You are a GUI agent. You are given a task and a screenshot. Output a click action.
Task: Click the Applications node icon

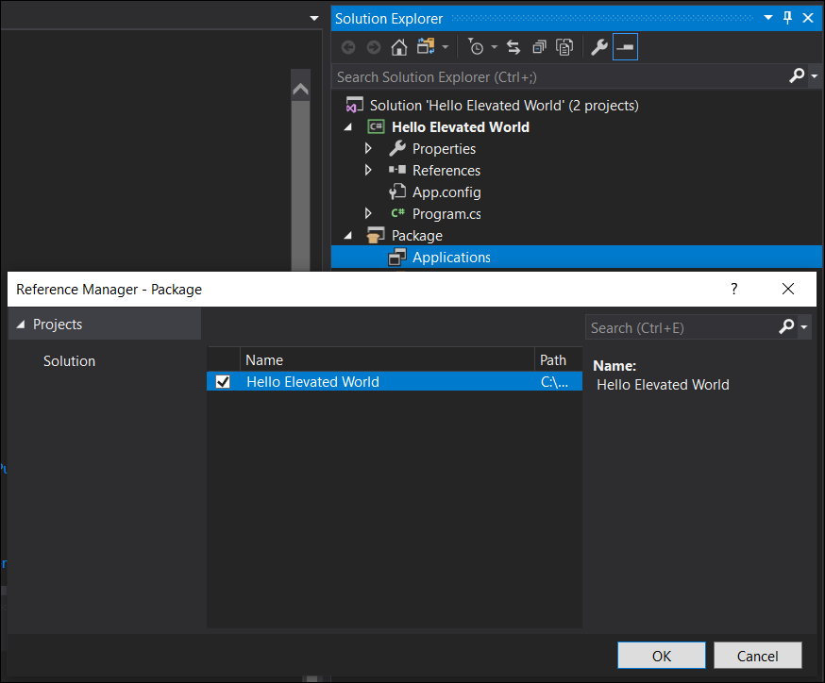pos(397,258)
